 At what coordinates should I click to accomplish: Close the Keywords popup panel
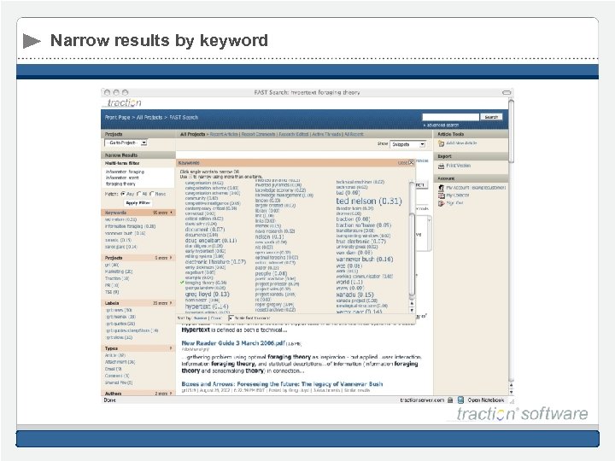[411, 162]
